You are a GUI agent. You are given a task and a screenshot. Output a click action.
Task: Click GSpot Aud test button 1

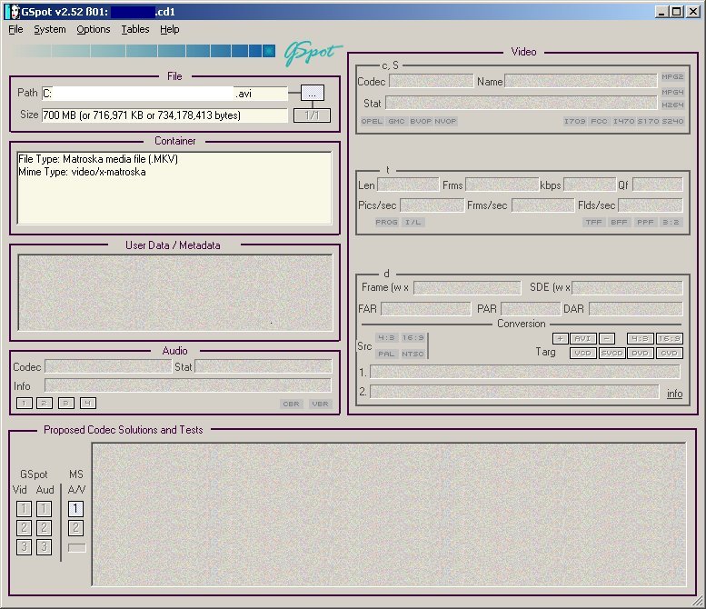pos(44,509)
